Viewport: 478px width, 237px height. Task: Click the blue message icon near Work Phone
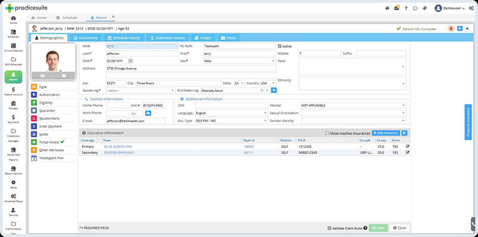[x=148, y=113]
